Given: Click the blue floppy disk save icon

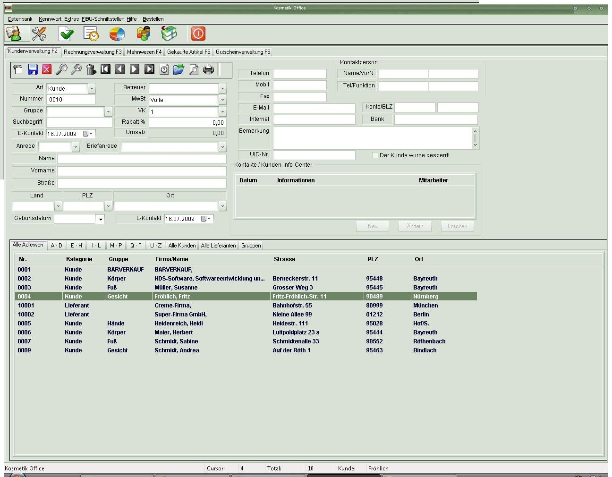Looking at the screenshot, I should [x=33, y=70].
